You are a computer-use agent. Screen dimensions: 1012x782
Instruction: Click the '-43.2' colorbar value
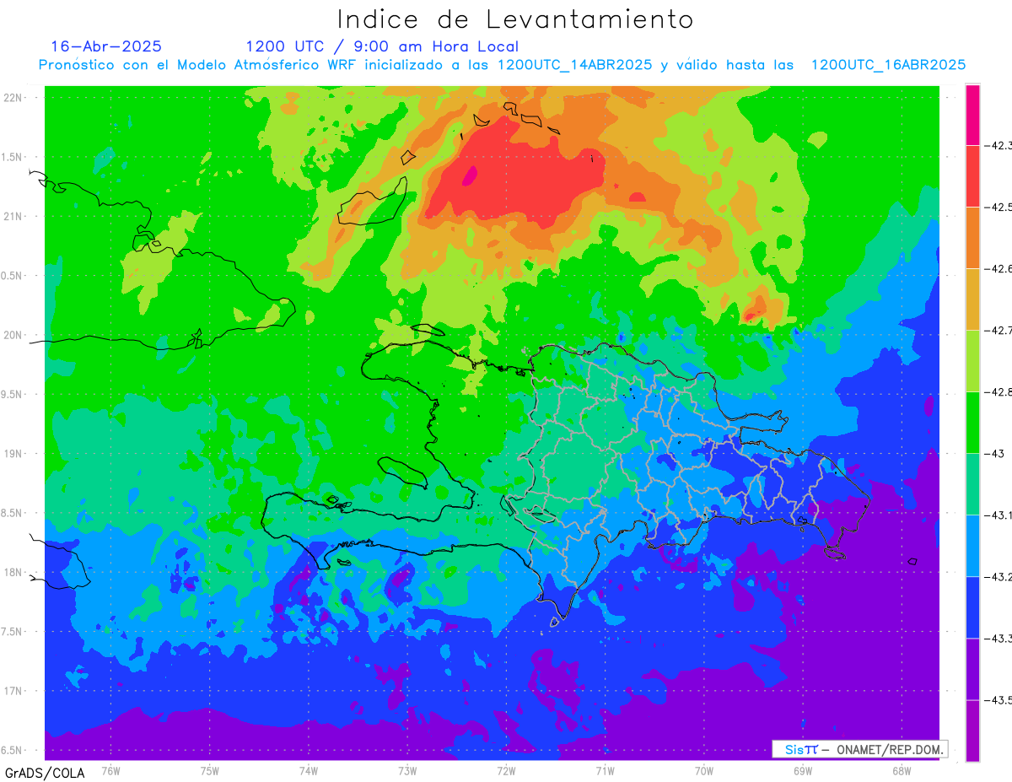point(999,577)
